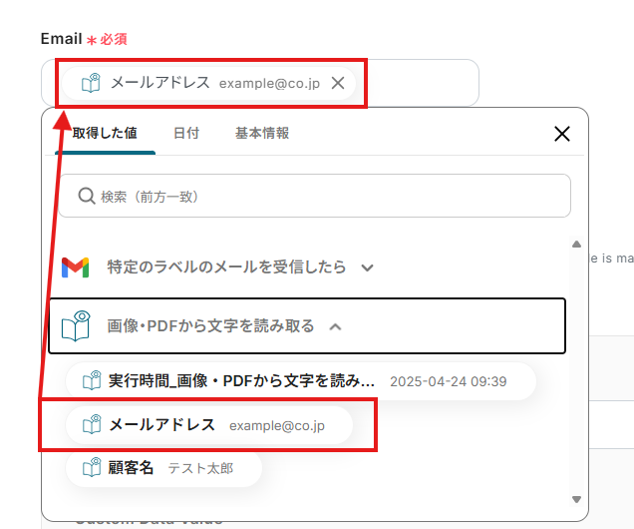Click the OCR book icon in Email chip
The image size is (634, 529).
(91, 83)
